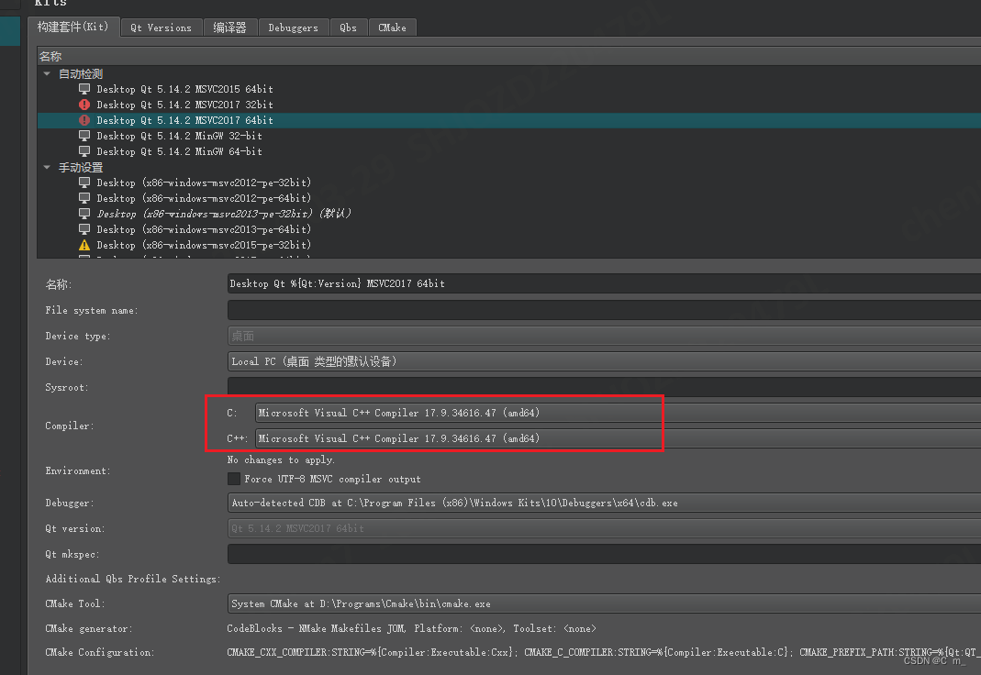Open the Debugger CDB dropdown
This screenshot has width=981, height=675.
pyautogui.click(x=605, y=503)
